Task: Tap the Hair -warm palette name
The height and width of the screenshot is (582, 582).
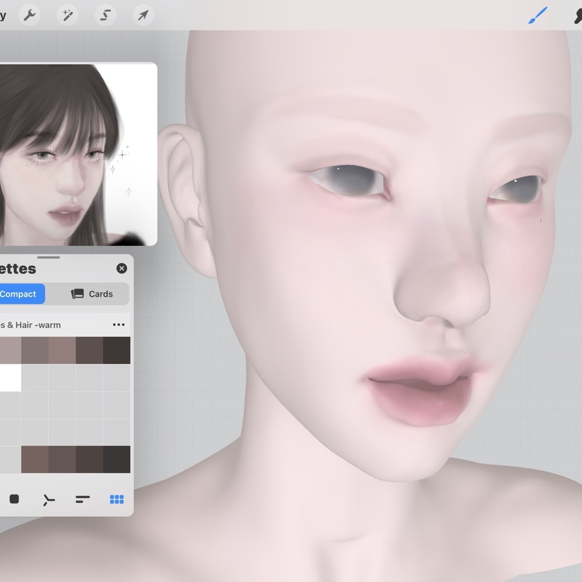Action: (31, 325)
